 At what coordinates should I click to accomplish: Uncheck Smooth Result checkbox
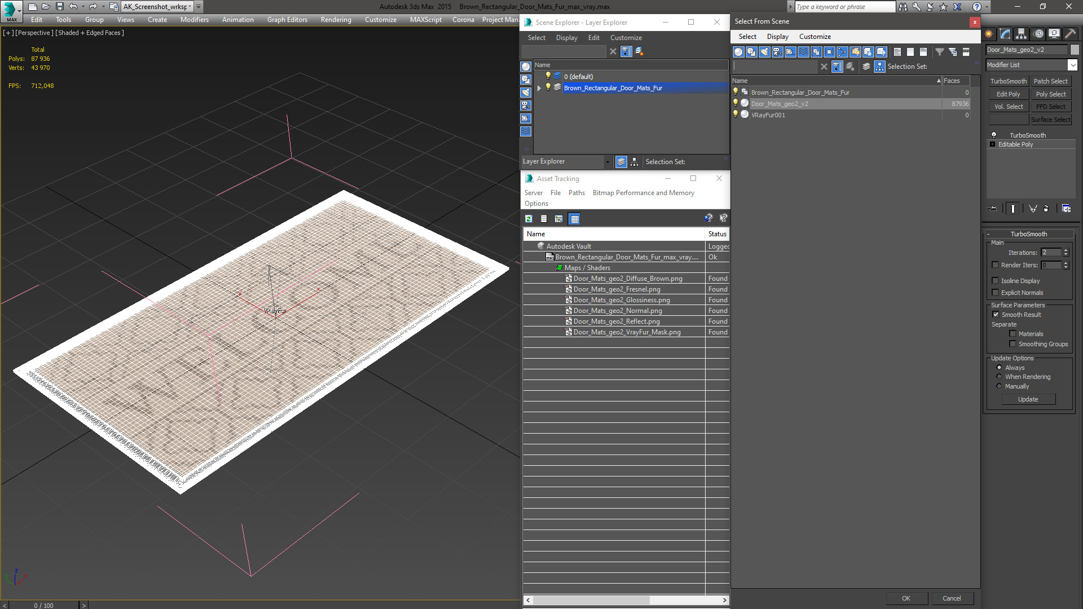tap(996, 315)
